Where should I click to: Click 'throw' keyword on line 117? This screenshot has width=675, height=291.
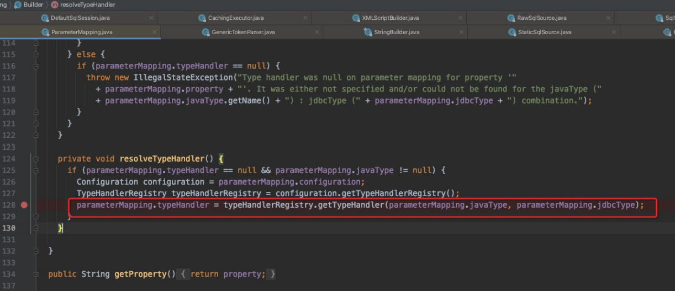coord(98,78)
